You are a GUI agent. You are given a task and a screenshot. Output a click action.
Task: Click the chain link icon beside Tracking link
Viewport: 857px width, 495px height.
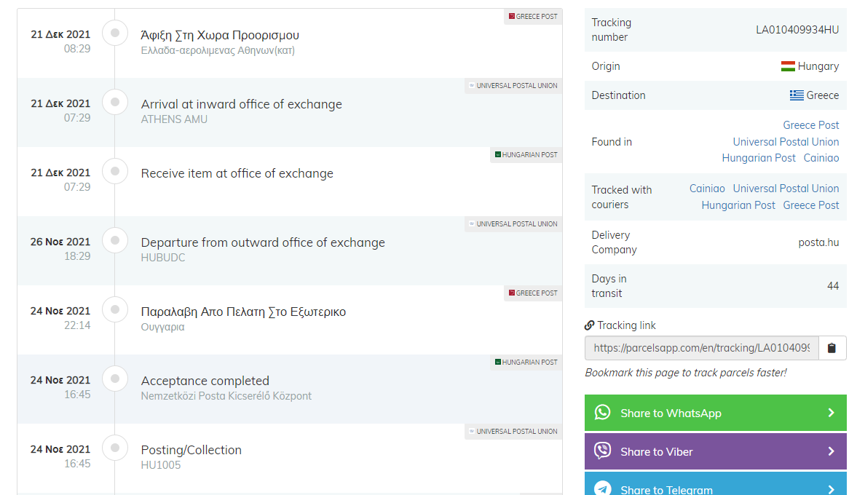pyautogui.click(x=589, y=325)
